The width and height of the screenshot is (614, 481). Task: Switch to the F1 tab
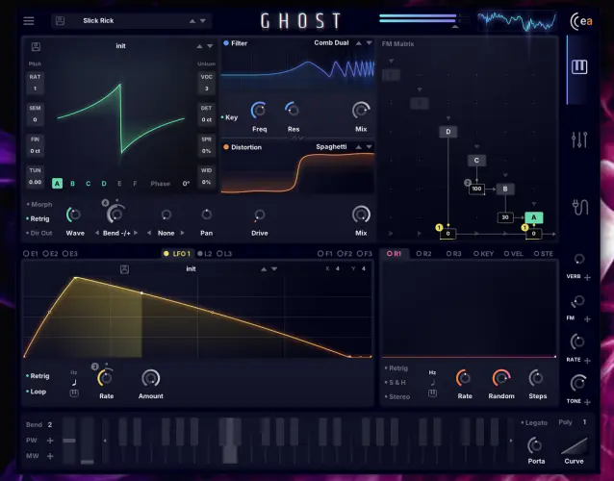pos(325,254)
